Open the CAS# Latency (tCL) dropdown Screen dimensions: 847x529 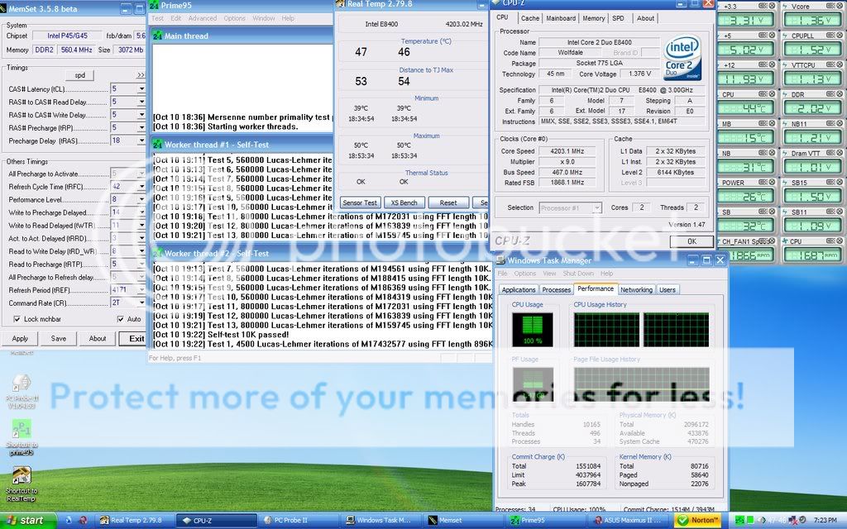[141, 88]
